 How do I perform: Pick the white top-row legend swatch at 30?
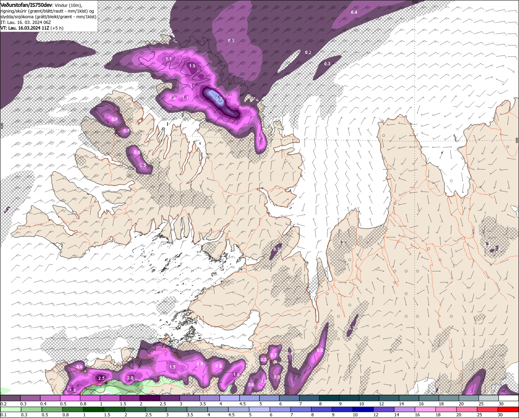(x=508, y=398)
